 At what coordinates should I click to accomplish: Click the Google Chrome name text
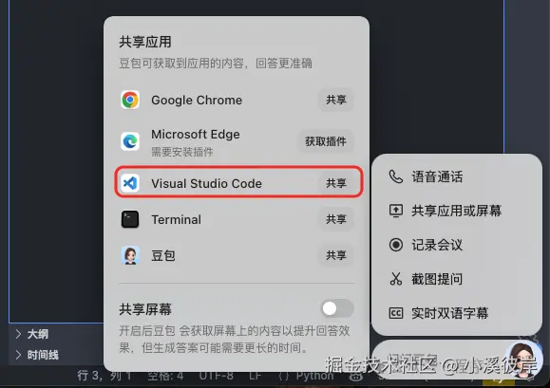(x=197, y=101)
